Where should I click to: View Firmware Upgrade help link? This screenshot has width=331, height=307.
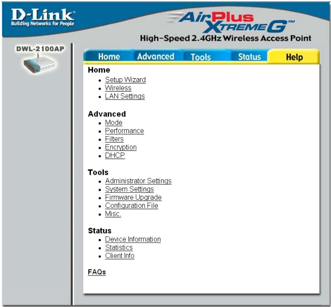click(x=134, y=198)
